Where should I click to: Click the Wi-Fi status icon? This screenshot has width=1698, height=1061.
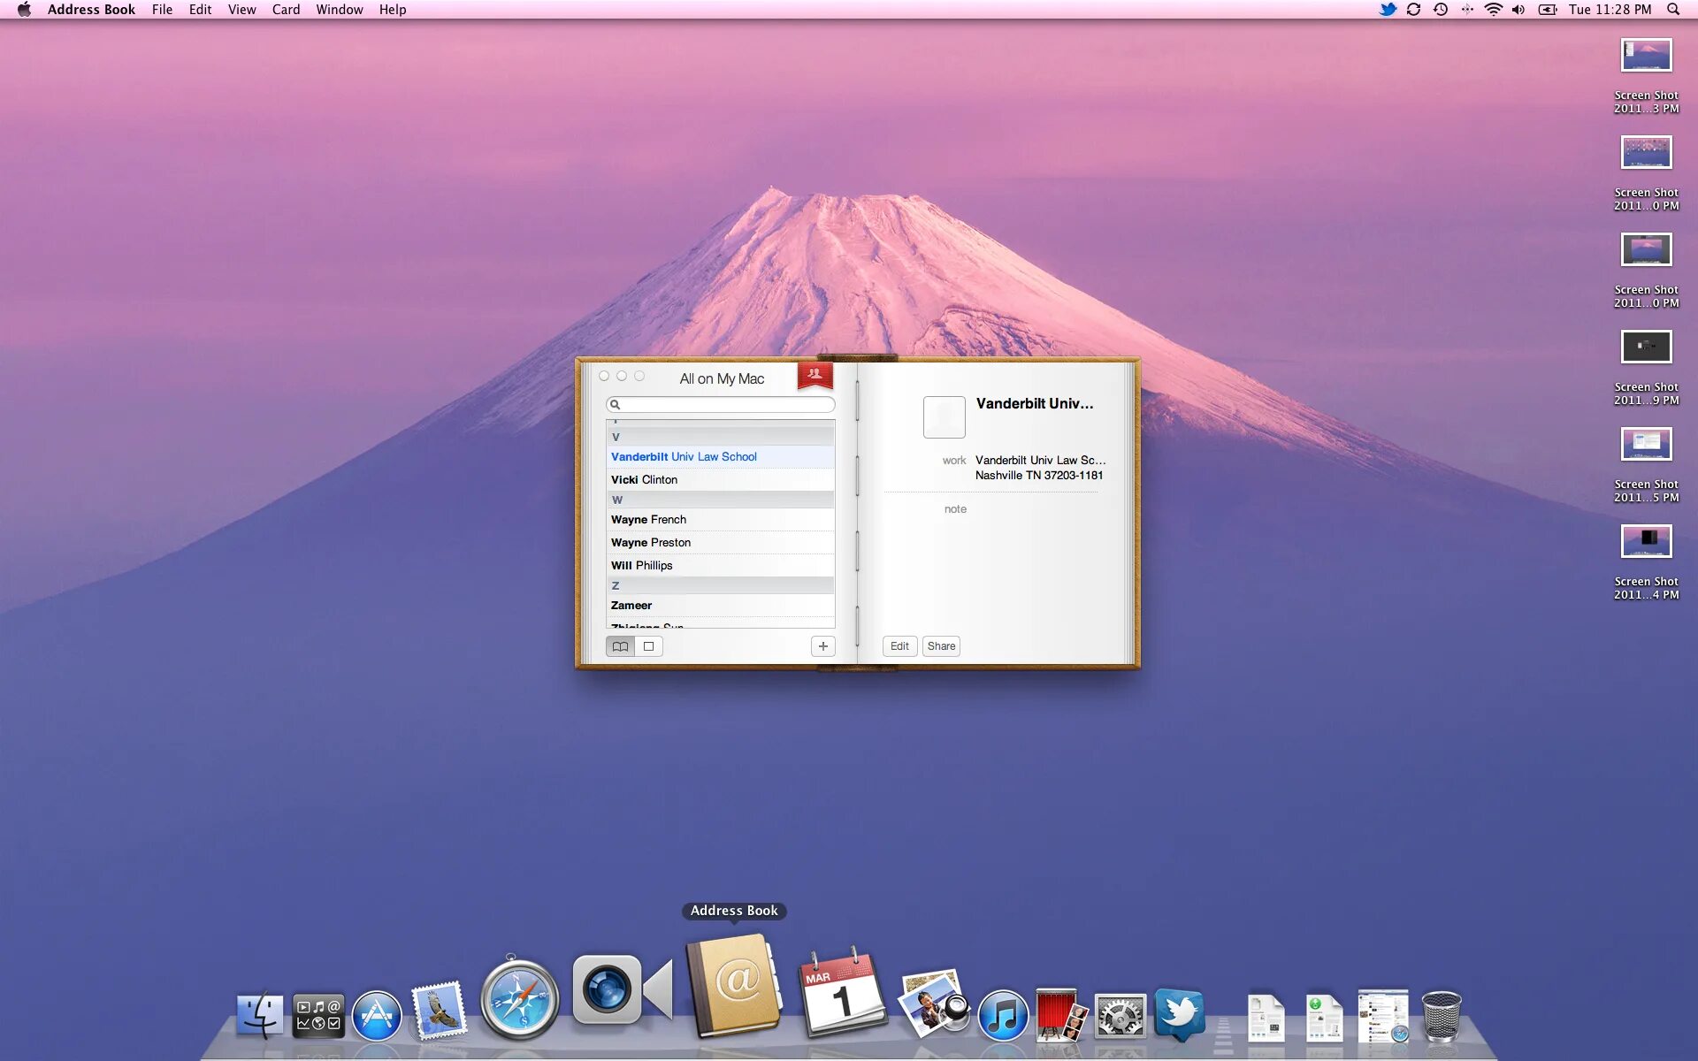pyautogui.click(x=1493, y=10)
